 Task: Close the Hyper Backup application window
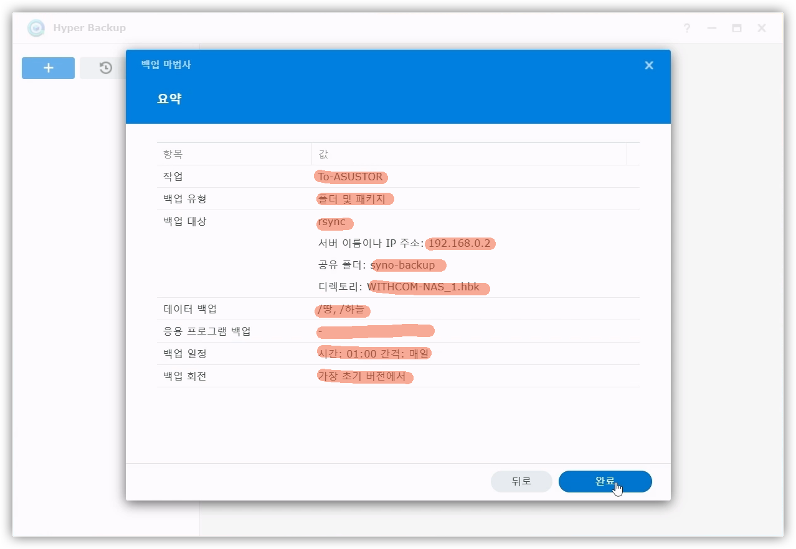[761, 28]
